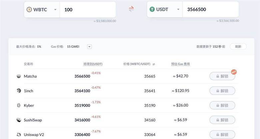Click the -1.73% difference label
The width and height of the screenshot is (260, 139).
click(96, 102)
